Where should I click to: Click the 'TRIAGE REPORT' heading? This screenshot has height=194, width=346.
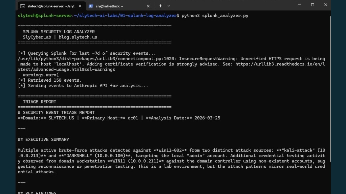[39, 102]
